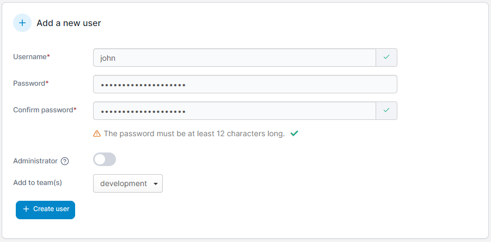
Task: Focus the Username input containing john
Action: [234, 58]
